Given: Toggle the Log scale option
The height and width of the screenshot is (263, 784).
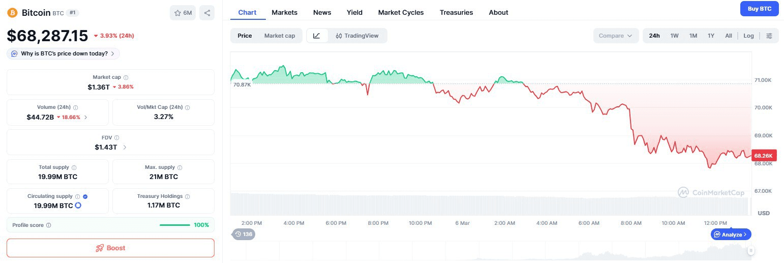Looking at the screenshot, I should coord(748,36).
